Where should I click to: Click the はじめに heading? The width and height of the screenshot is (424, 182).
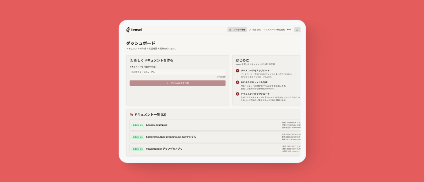pyautogui.click(x=242, y=60)
